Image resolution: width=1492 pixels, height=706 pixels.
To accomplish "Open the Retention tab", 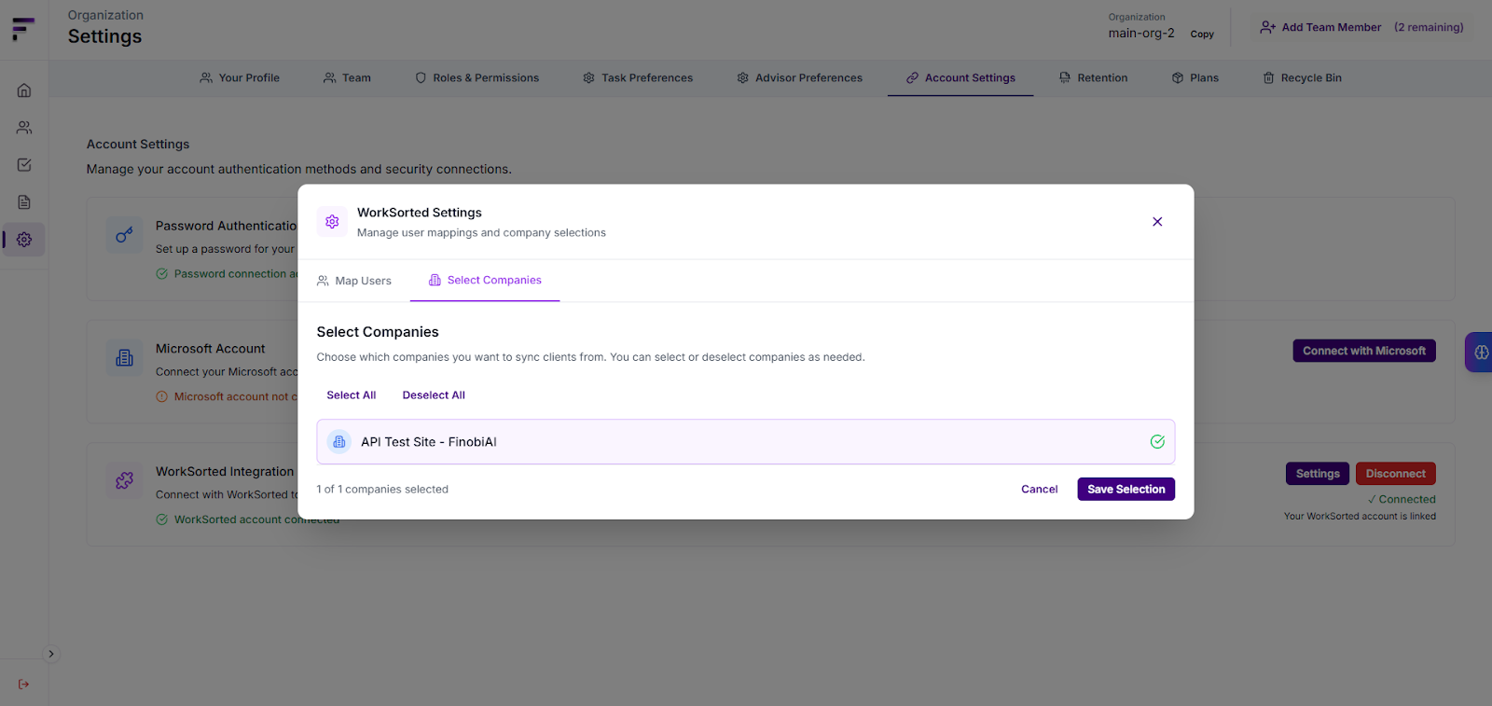I will pyautogui.click(x=1093, y=78).
